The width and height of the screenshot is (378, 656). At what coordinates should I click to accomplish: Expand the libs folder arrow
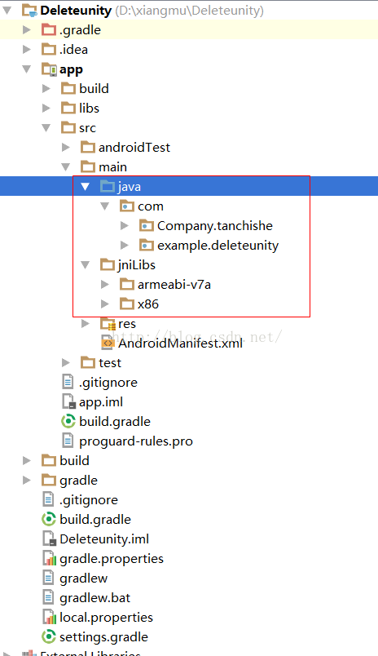[x=46, y=108]
